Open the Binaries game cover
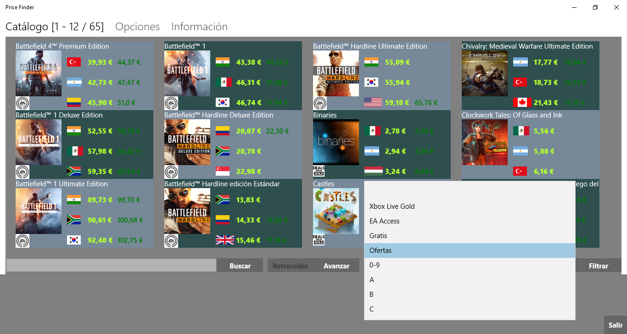 (336, 142)
